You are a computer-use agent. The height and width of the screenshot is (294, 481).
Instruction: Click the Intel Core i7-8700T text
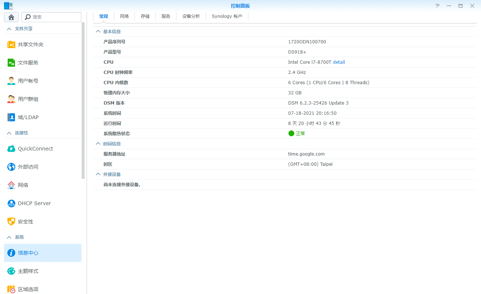(x=310, y=62)
